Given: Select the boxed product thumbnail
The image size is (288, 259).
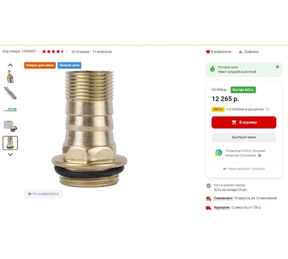Looking at the screenshot, I should 10,126.
